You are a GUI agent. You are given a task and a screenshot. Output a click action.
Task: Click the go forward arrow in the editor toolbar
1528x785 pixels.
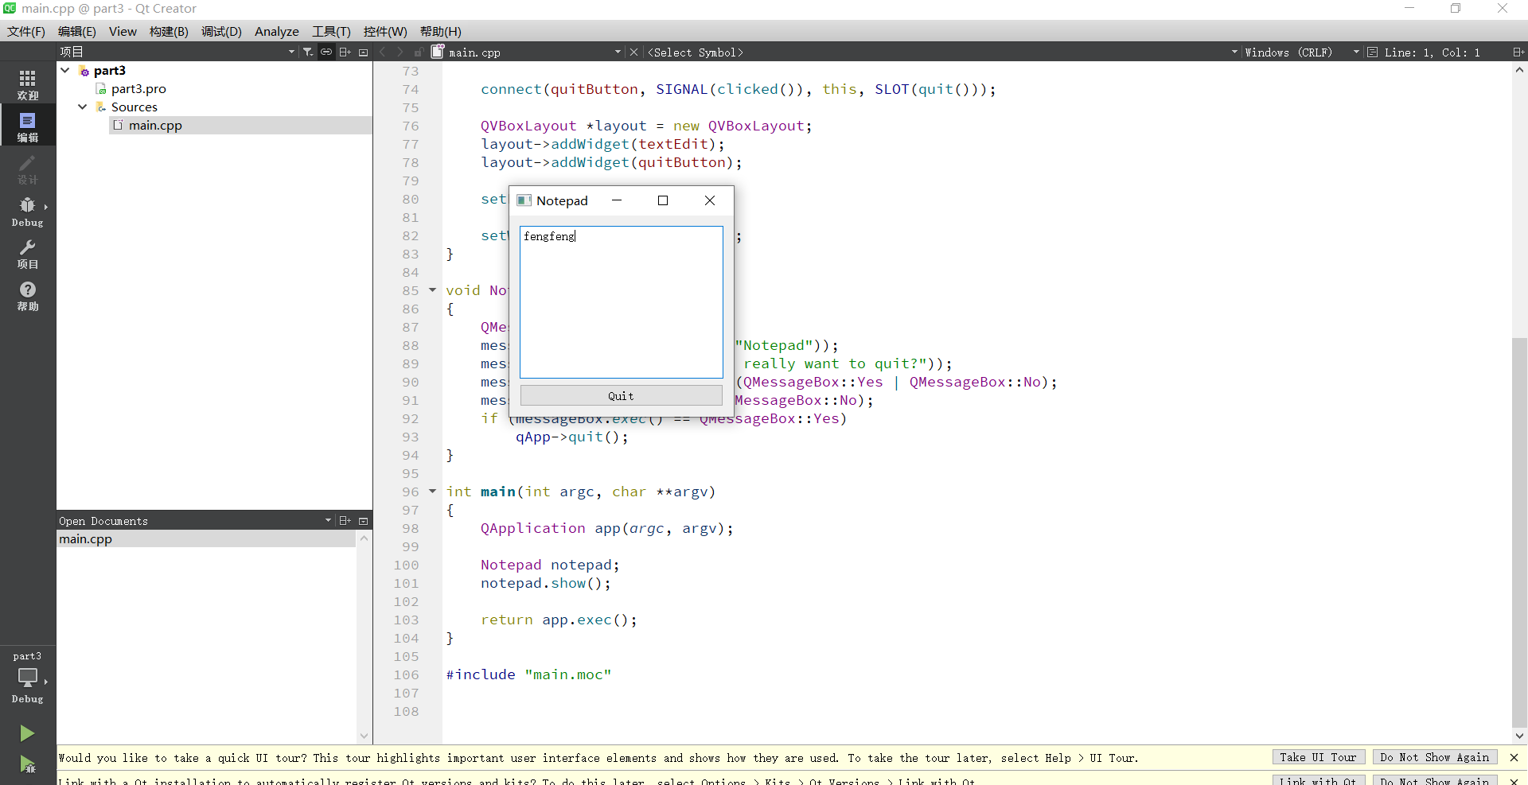pos(400,52)
